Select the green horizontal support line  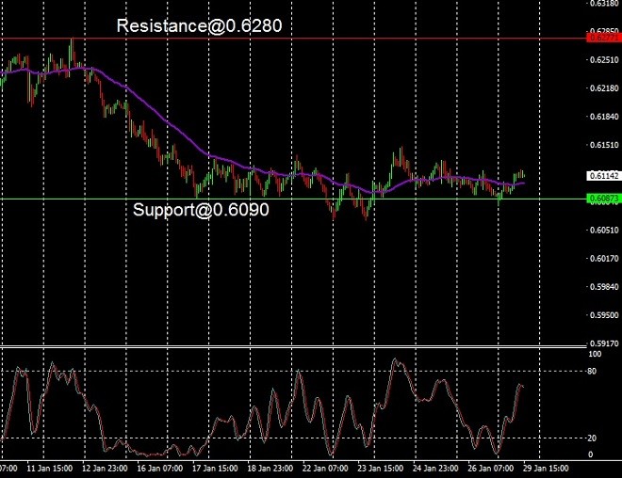pyautogui.click(x=293, y=199)
